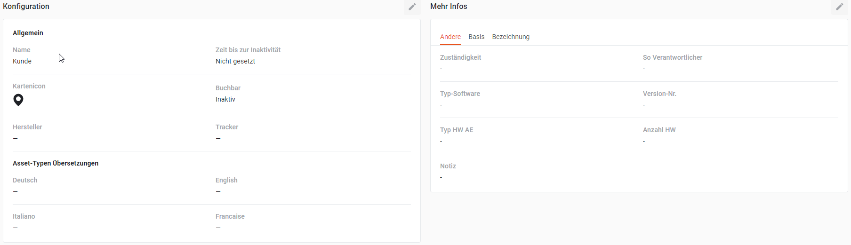Click the Name value "Kunde"
851x245 pixels.
point(22,61)
